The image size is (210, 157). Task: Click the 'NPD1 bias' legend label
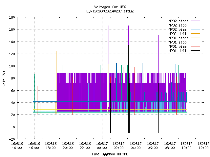(178, 46)
